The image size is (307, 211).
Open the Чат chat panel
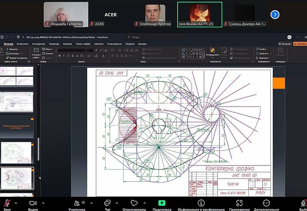tap(107, 203)
